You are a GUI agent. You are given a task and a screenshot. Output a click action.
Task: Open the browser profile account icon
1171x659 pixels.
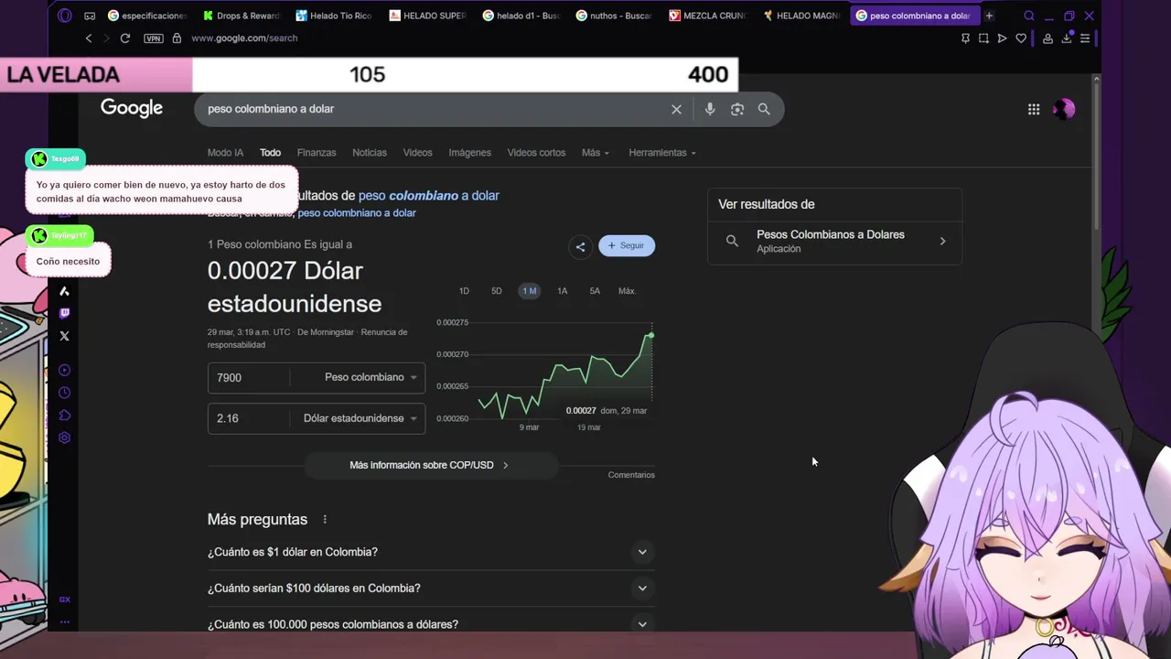click(x=1048, y=38)
